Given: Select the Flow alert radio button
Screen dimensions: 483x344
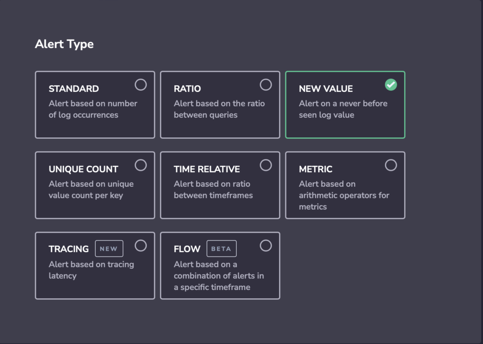Looking at the screenshot, I should 266,246.
